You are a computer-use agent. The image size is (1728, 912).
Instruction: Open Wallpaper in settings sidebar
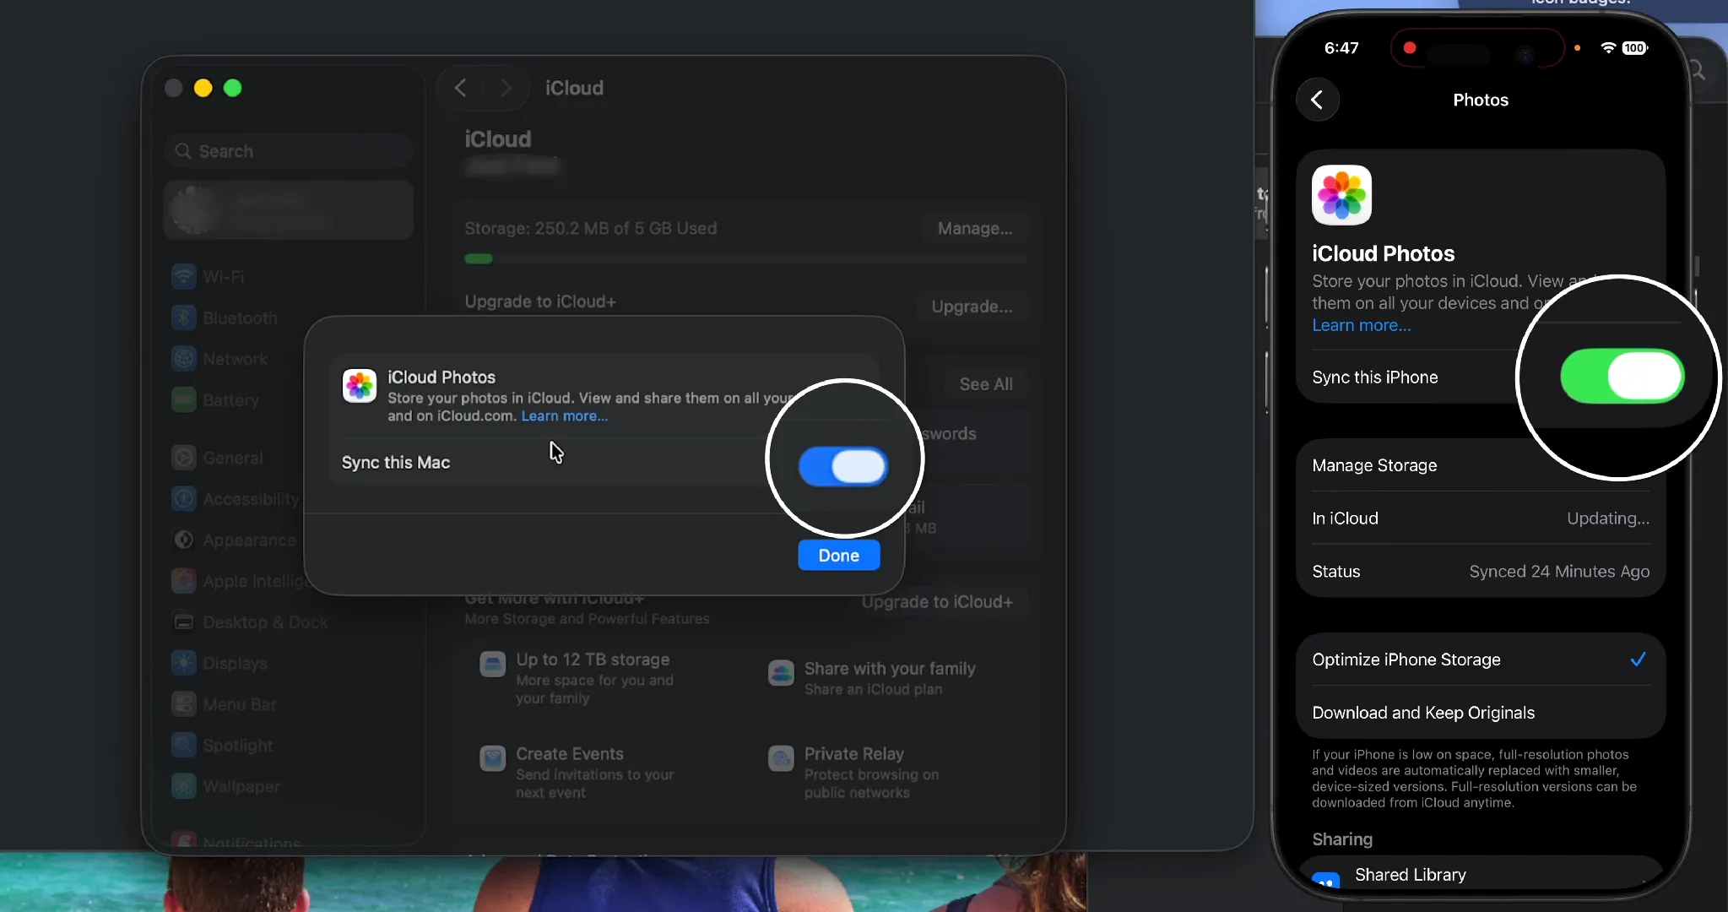pos(225,786)
